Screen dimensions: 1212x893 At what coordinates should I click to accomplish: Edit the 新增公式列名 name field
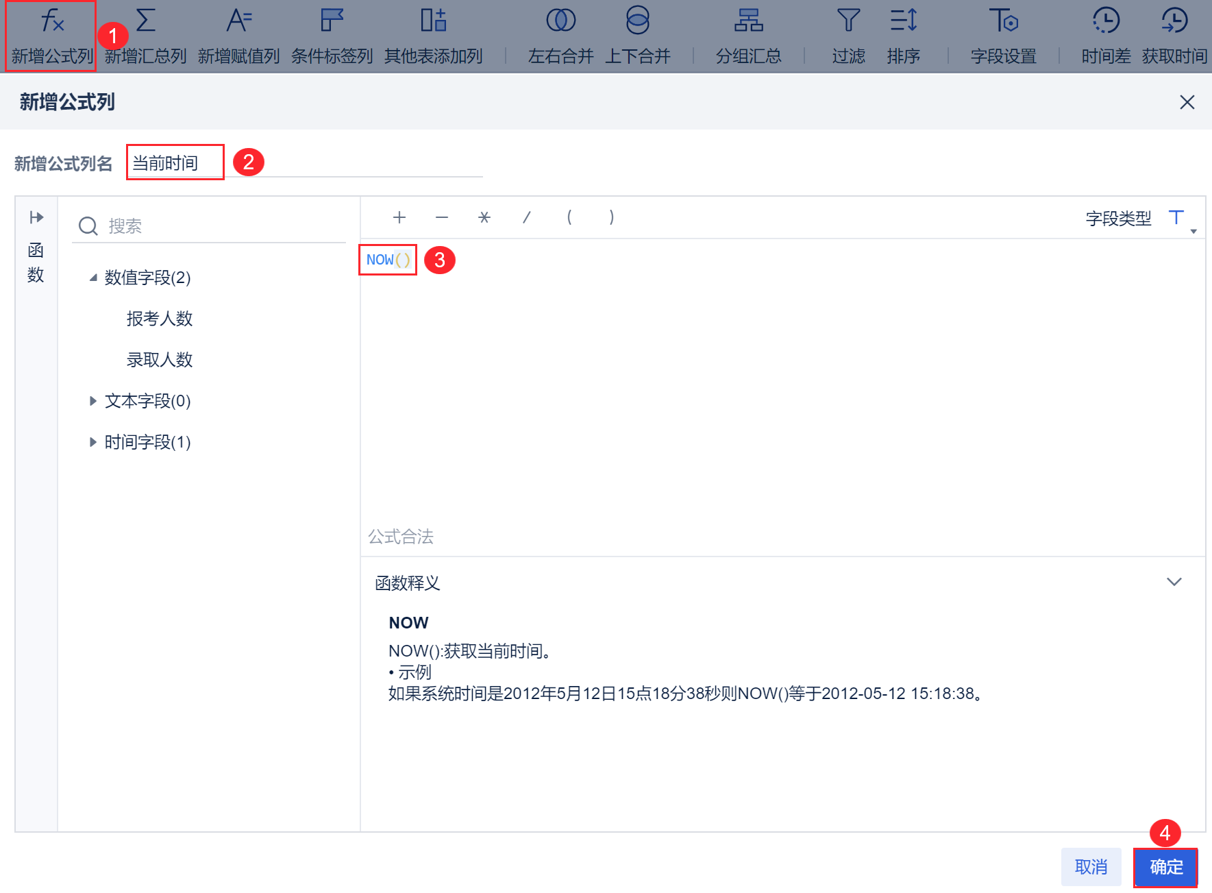[x=306, y=163]
